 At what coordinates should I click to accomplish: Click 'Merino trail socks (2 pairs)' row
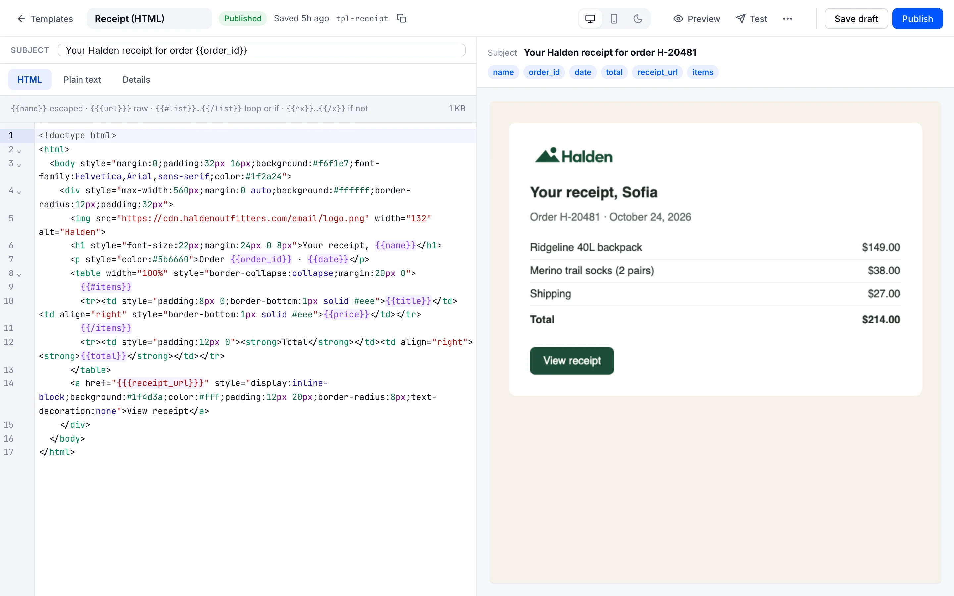(x=715, y=271)
